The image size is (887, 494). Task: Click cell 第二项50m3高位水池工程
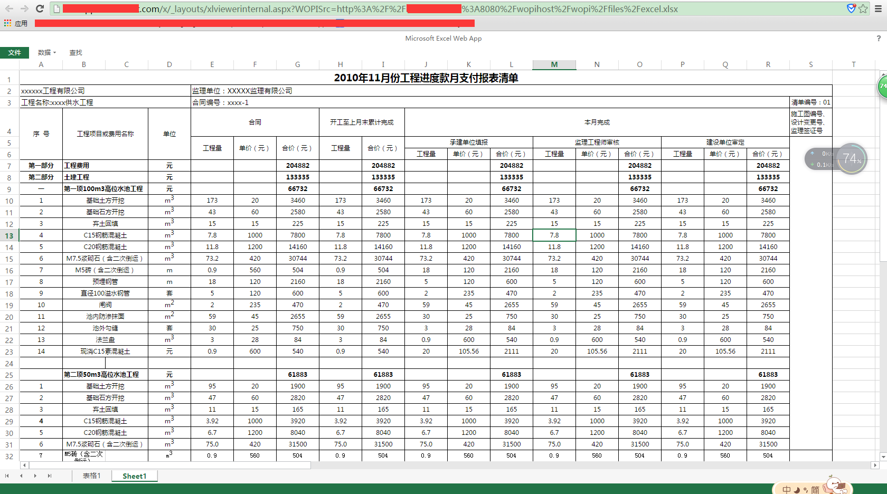[x=105, y=375]
